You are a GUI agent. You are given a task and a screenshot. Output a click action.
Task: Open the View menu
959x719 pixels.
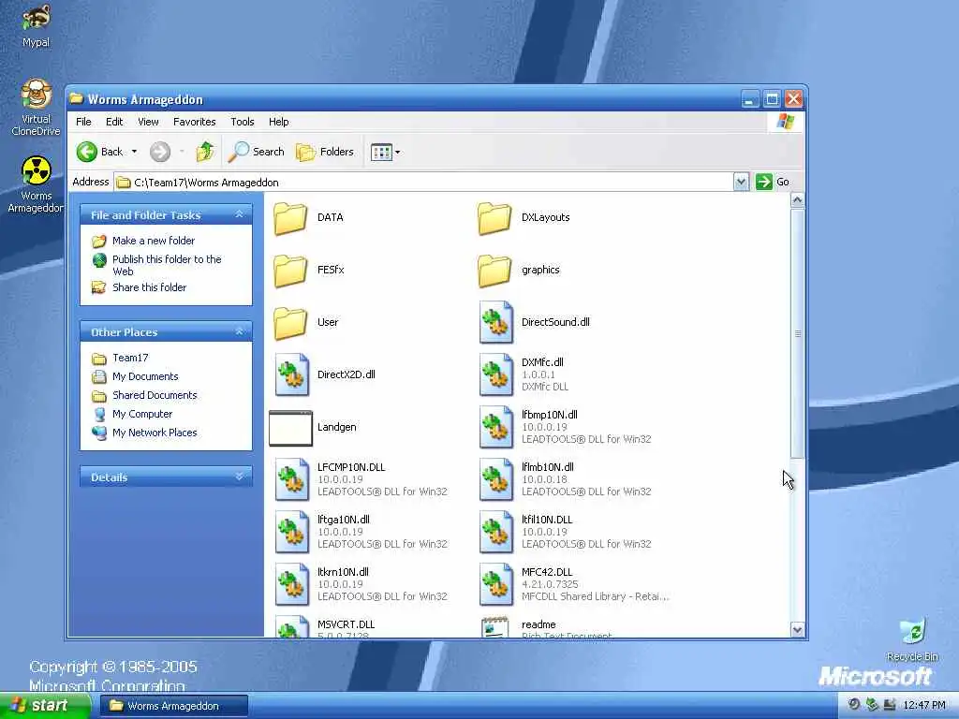point(148,122)
